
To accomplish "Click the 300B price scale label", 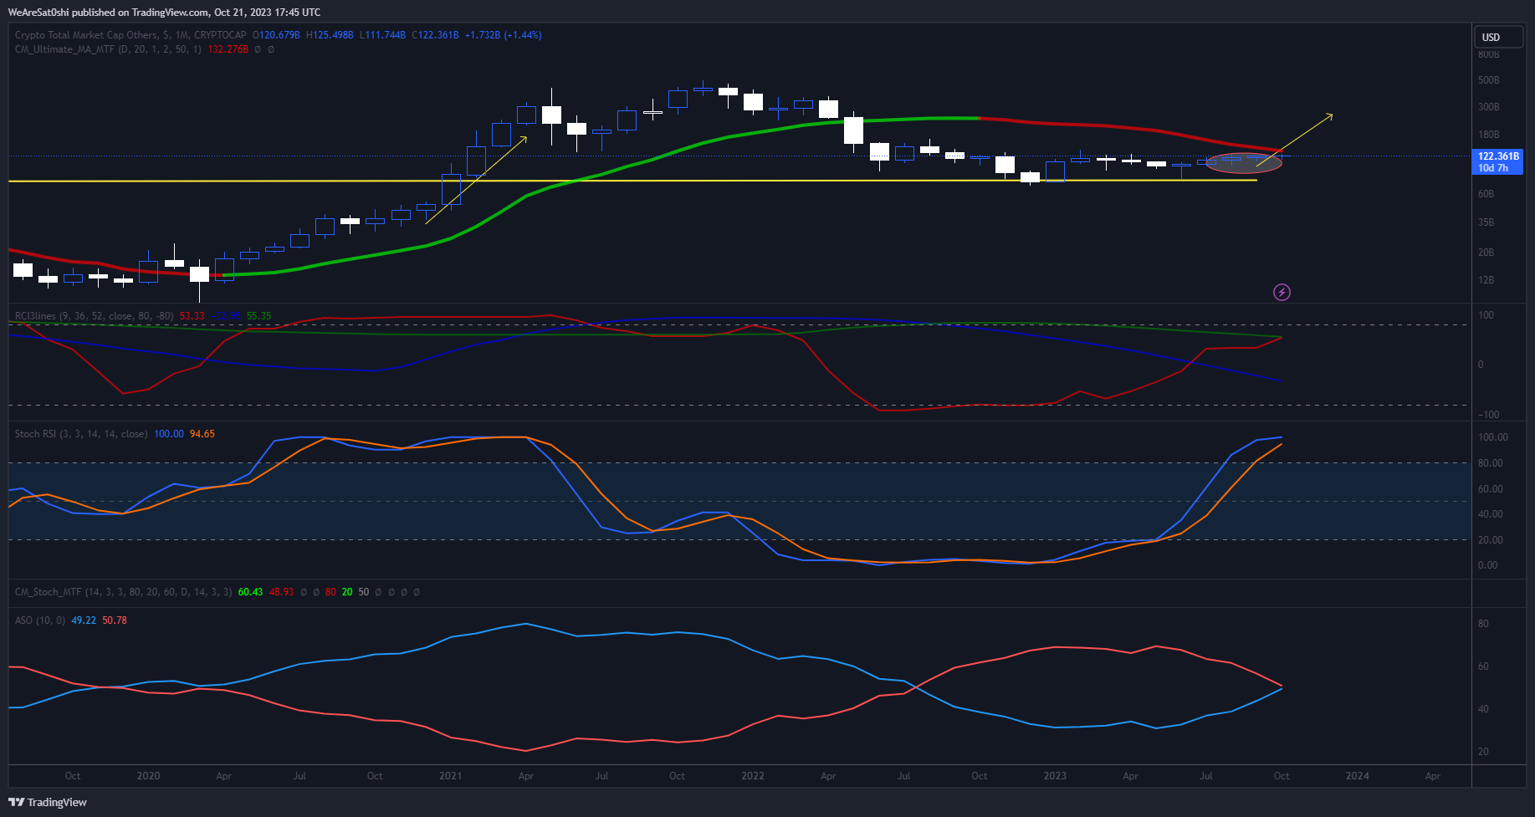I will [1489, 107].
